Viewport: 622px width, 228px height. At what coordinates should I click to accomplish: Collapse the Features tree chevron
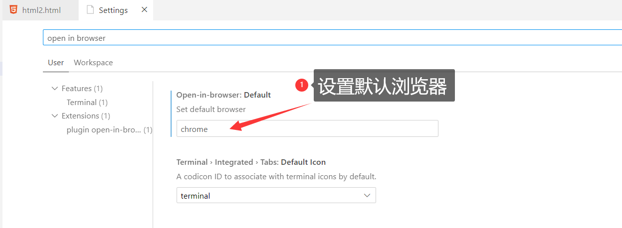click(54, 89)
